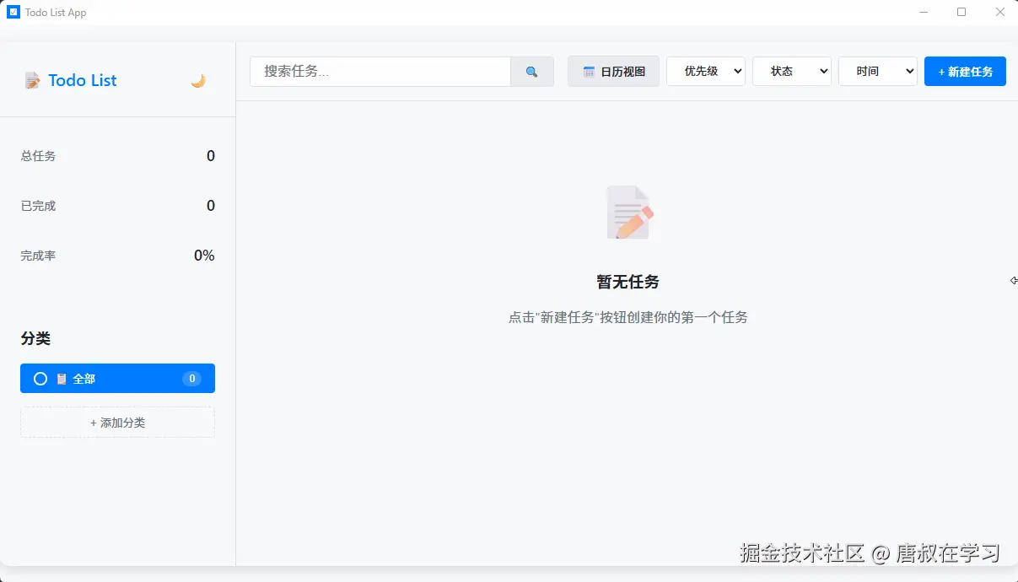Screen dimensions: 1018x582
Task: Expand the 时间 time dropdown
Action: coord(877,72)
